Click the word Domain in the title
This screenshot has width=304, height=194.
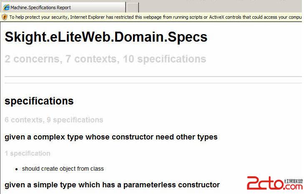(139, 37)
